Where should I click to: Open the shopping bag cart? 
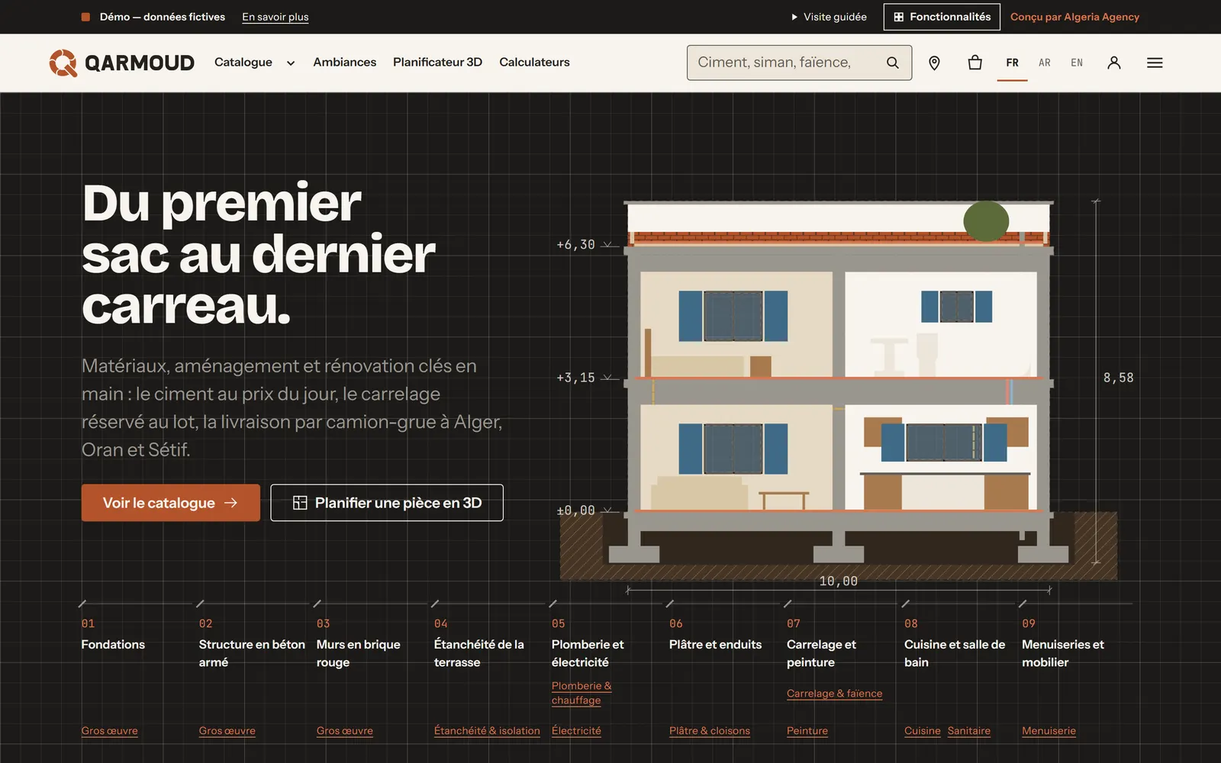click(x=975, y=63)
